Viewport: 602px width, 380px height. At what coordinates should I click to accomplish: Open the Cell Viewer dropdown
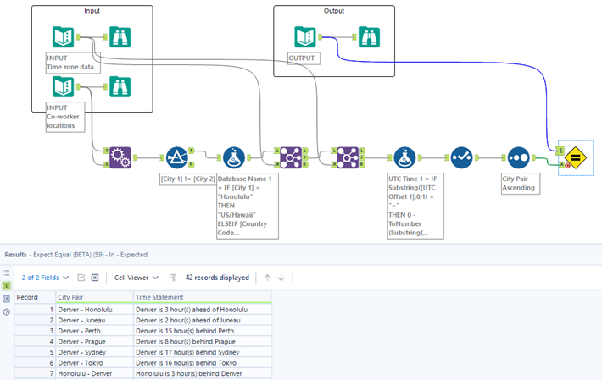click(x=136, y=278)
